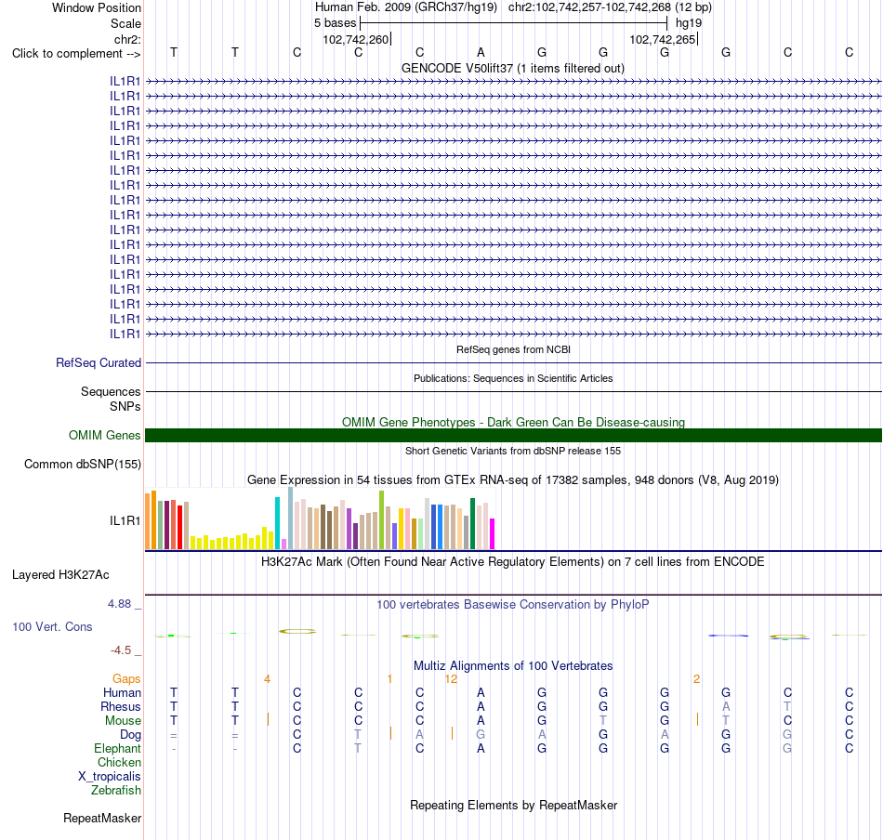Click the OMIM Genes label
Viewport: 883px width, 840px height.
tap(105, 435)
